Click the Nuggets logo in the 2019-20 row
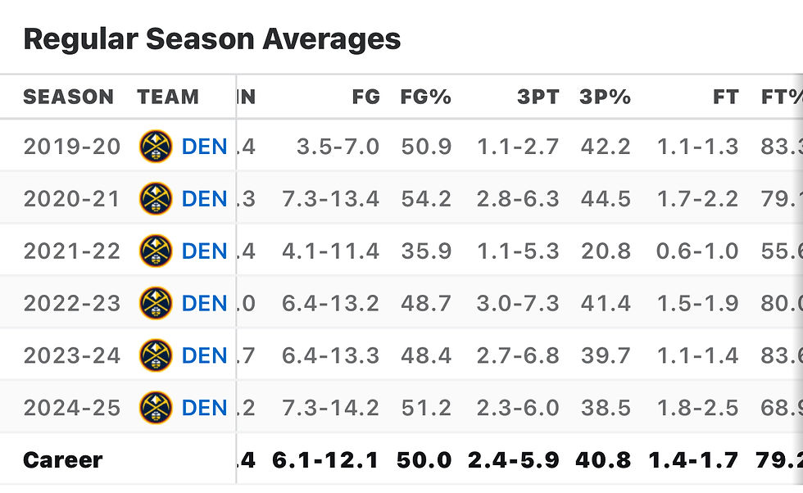This screenshot has width=803, height=493. 156,147
